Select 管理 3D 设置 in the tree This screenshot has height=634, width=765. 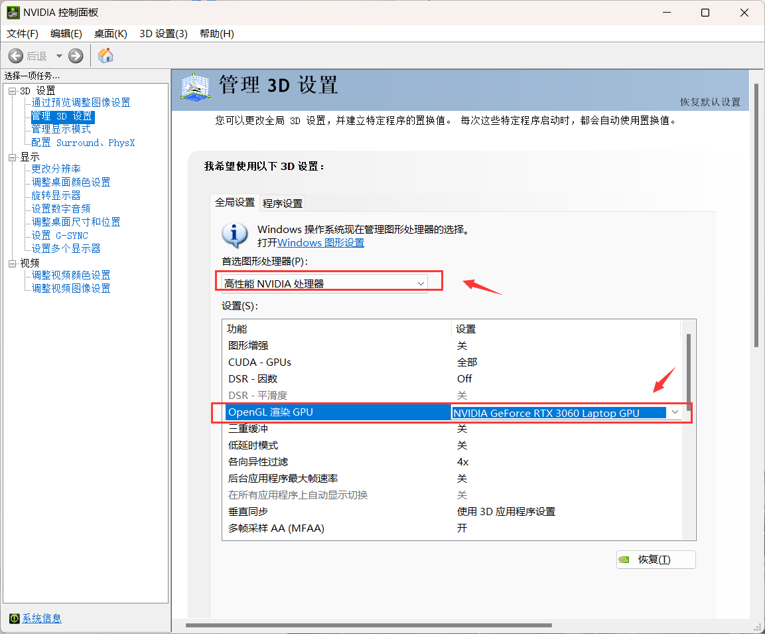pyautogui.click(x=62, y=116)
